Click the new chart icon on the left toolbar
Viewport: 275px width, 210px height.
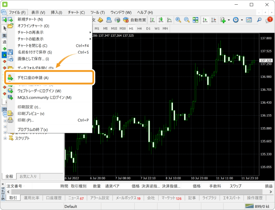[x=4, y=19]
